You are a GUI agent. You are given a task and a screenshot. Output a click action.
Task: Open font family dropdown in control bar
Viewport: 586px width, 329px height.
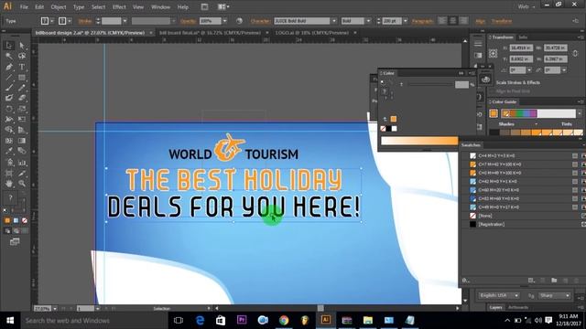tap(334, 21)
